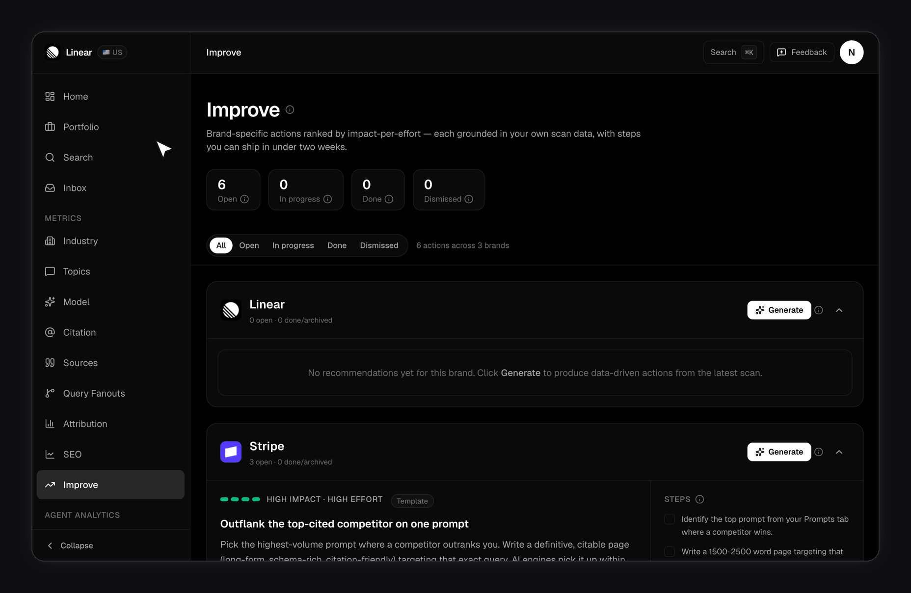Click the 0 In progress stat card
This screenshot has height=593, width=911.
click(306, 190)
